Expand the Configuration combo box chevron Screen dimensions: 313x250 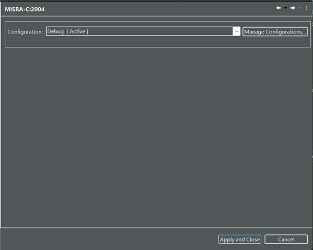coord(237,31)
